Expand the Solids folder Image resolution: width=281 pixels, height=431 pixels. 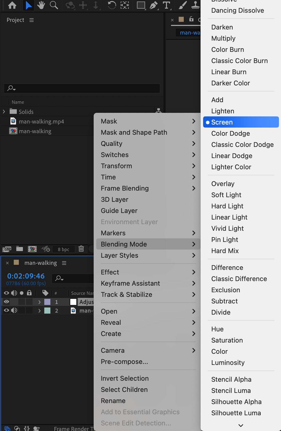(x=4, y=112)
